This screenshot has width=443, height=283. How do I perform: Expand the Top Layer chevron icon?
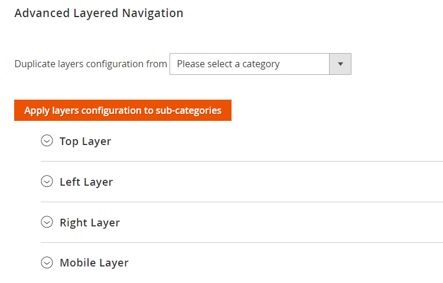pos(47,141)
